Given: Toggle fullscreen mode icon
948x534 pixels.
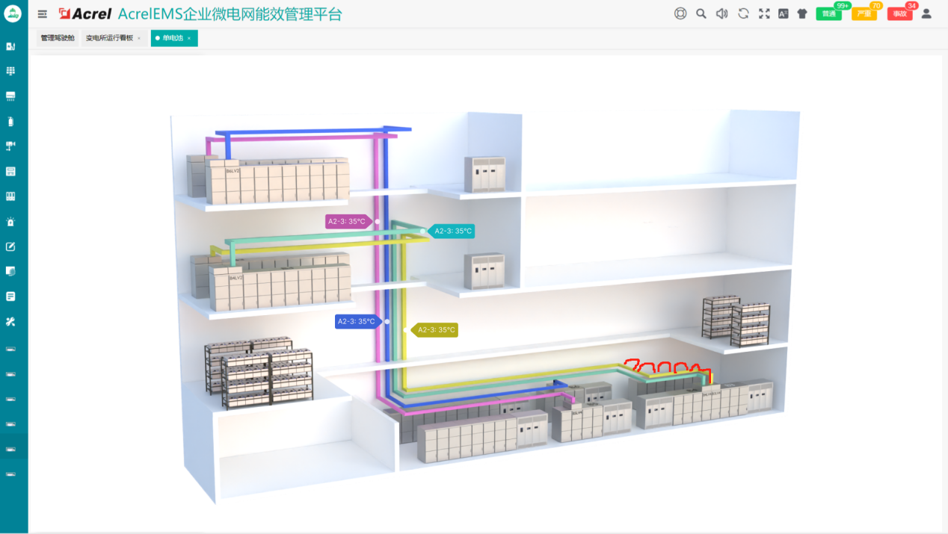Looking at the screenshot, I should 764,13.
